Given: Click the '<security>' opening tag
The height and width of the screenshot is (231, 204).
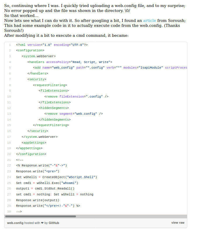Looking at the screenshot, I should [x=37, y=79].
